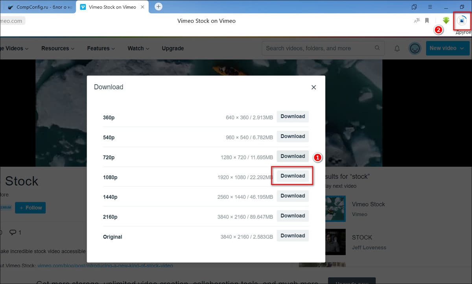The height and width of the screenshot is (284, 472).
Task: Open the browser tab panels icon
Action: [x=414, y=7]
